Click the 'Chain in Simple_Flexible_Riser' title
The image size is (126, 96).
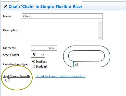click(45, 7)
